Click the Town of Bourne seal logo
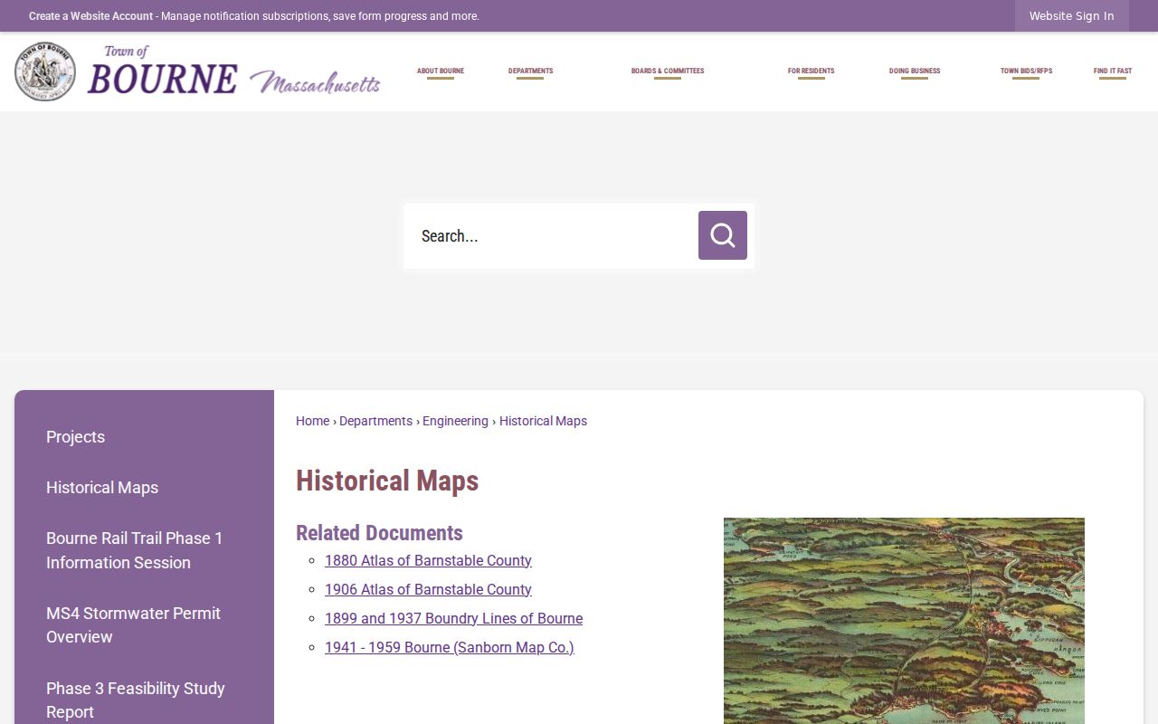This screenshot has height=724, width=1158. (x=45, y=71)
